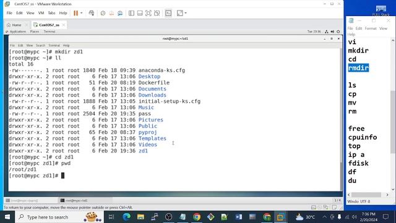Viewport: 396px width, 223px height.
Task: Open the VMware Edit menu
Action: 19,13
